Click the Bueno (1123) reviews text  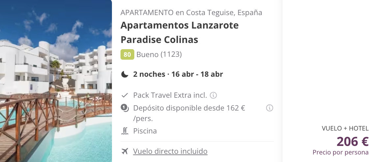point(159,55)
